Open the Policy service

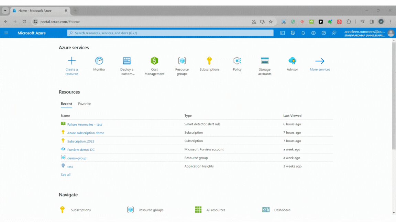click(237, 64)
